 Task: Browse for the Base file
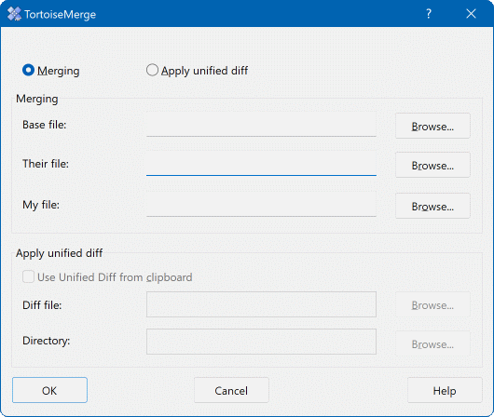pyautogui.click(x=432, y=126)
